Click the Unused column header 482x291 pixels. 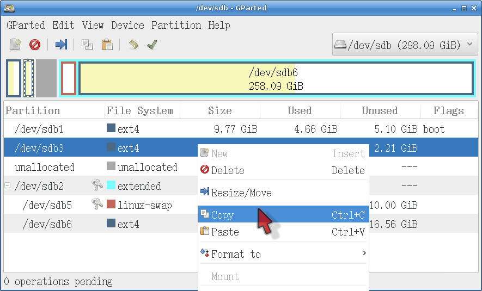click(x=380, y=111)
